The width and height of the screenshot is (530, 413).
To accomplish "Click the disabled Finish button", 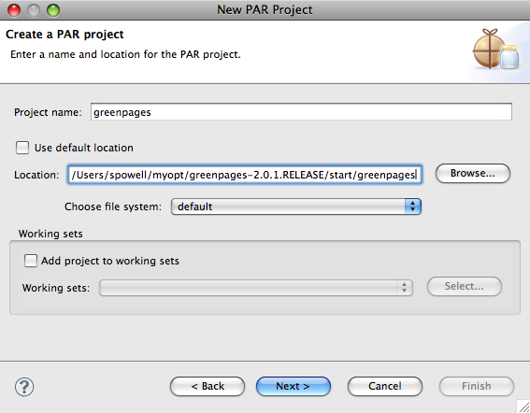I will tap(477, 386).
